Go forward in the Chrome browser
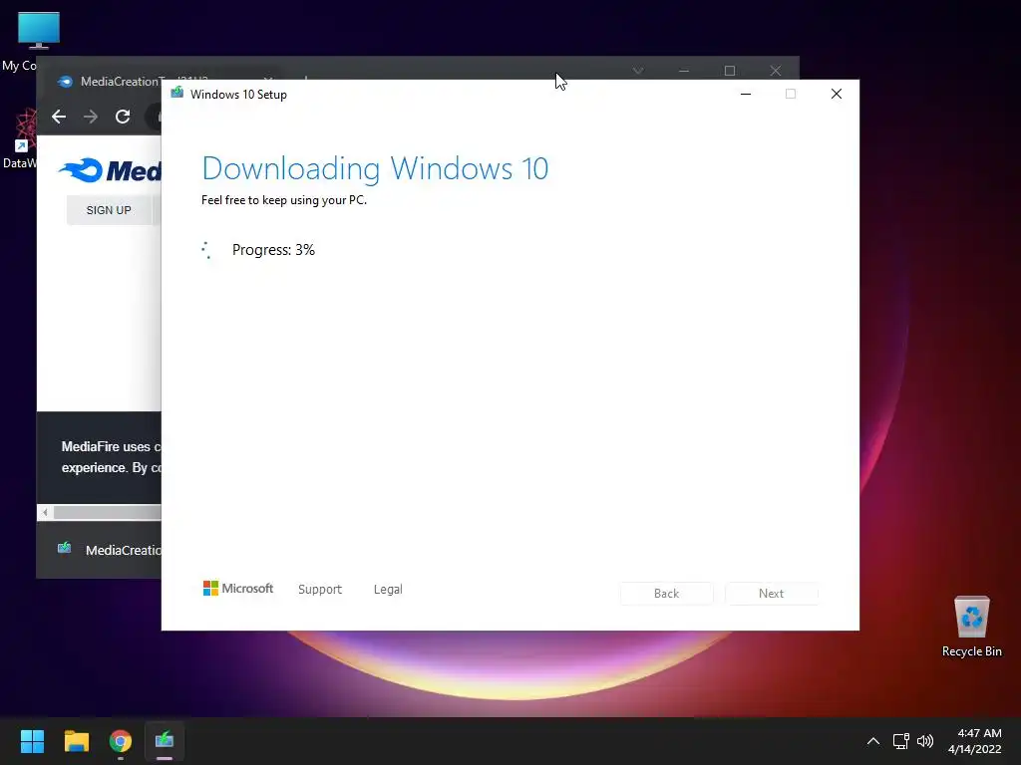Image resolution: width=1021 pixels, height=765 pixels. (91, 117)
